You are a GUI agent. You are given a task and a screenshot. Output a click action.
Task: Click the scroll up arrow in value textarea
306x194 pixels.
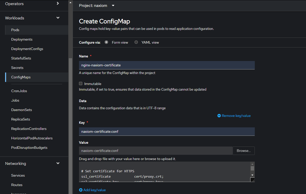252,164
